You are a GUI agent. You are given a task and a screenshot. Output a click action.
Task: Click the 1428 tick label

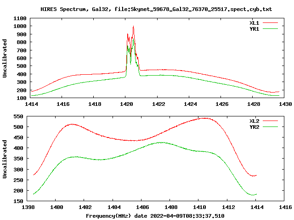(254, 104)
